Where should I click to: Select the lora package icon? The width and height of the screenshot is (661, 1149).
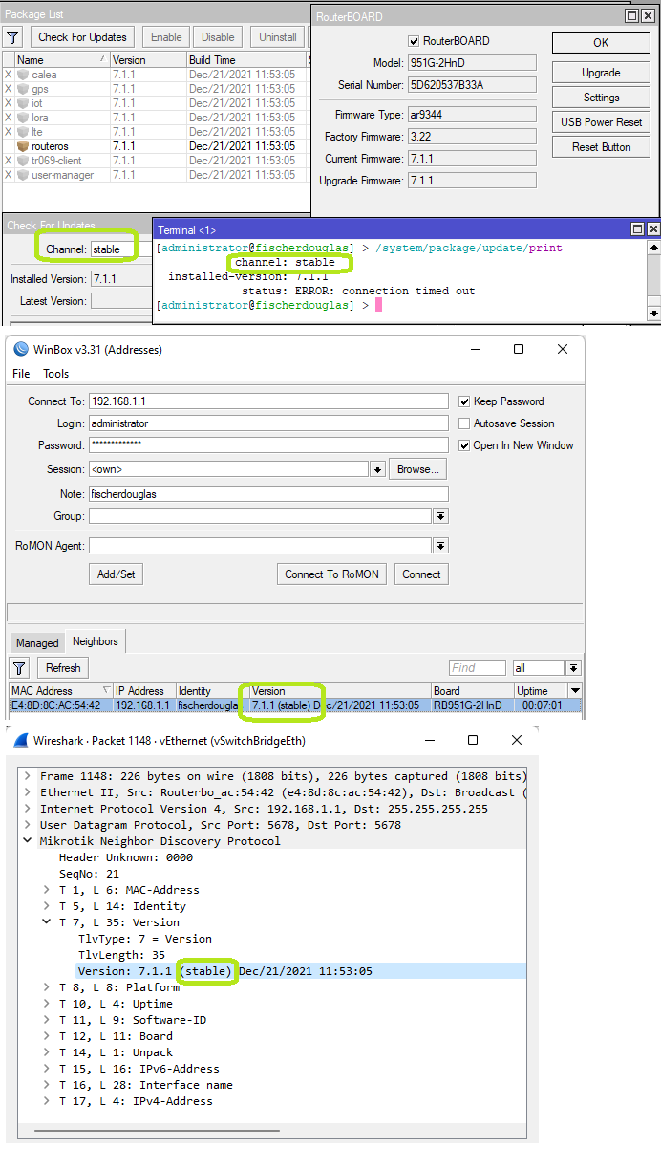(x=23, y=118)
